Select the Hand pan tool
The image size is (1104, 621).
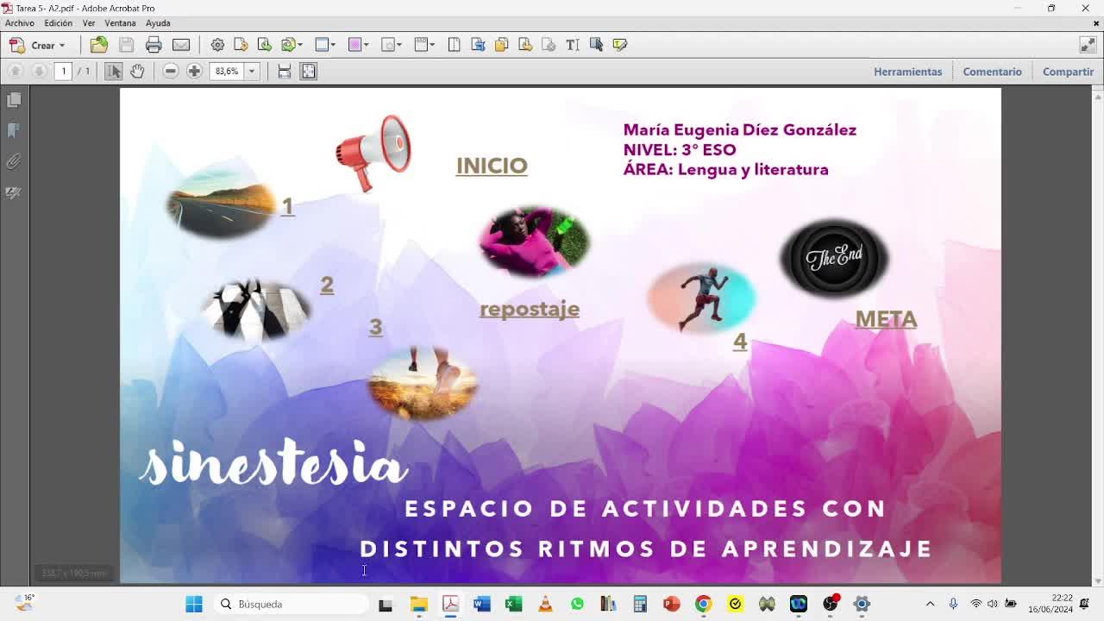coord(137,72)
